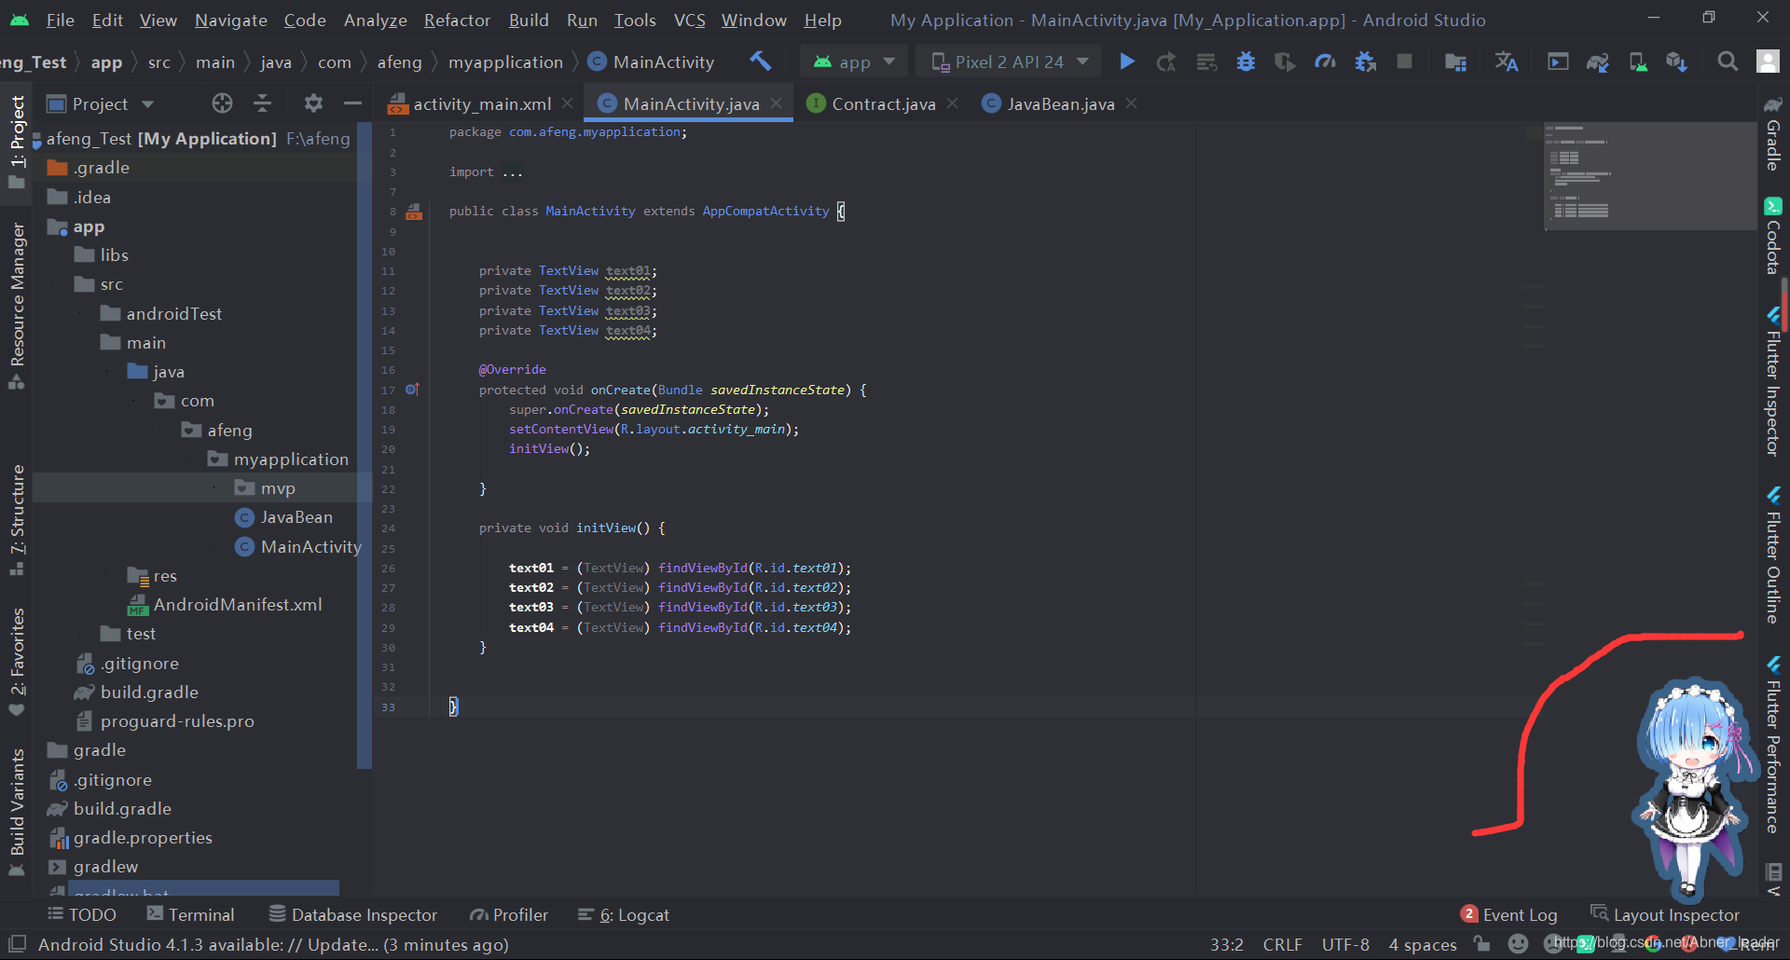The image size is (1790, 960).
Task: Close the MainActivity.java tab
Action: [x=776, y=103]
